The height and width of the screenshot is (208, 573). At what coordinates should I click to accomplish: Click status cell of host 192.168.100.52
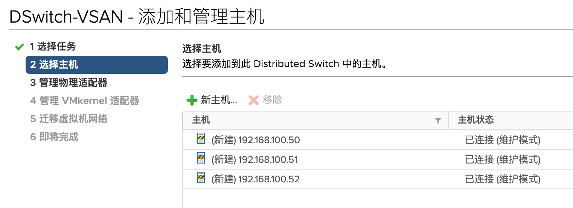point(511,179)
